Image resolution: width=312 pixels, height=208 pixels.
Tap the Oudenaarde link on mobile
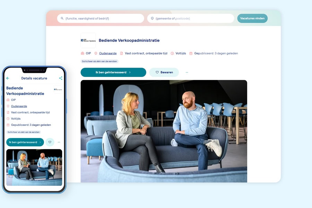pos(19,106)
